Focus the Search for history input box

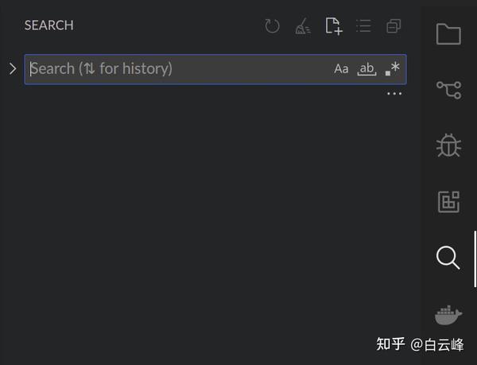click(x=215, y=69)
